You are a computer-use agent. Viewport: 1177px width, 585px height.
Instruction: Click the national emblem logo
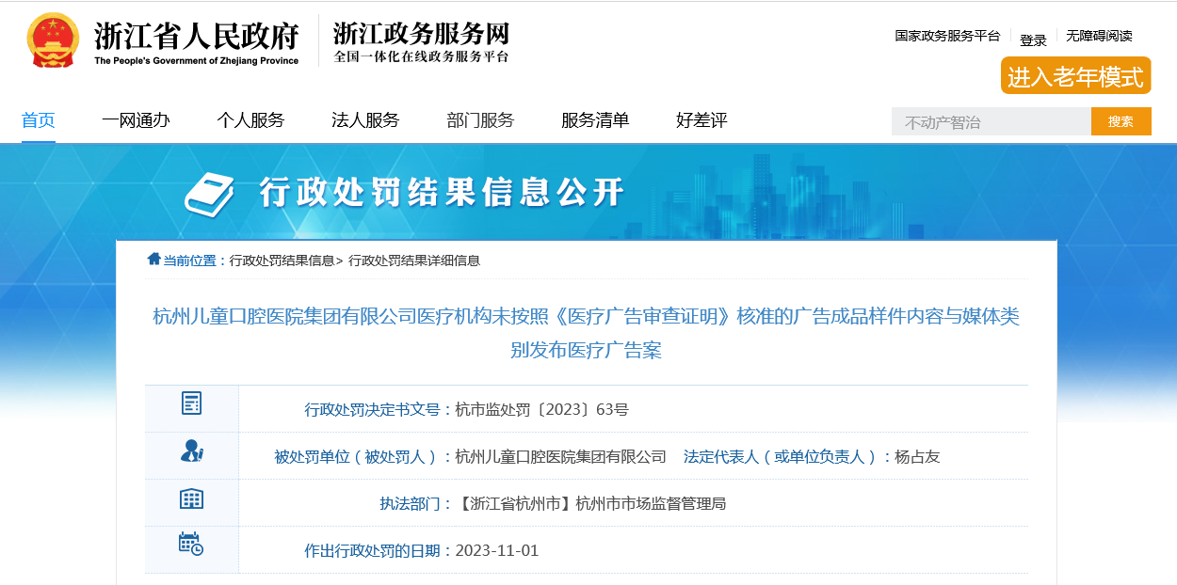54,40
